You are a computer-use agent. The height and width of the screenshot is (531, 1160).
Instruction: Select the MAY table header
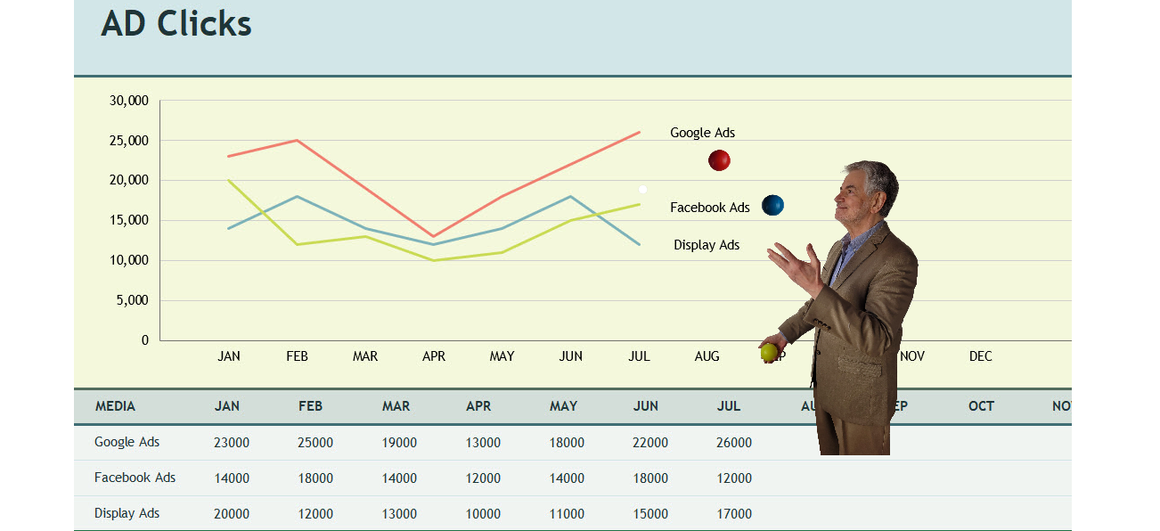click(x=564, y=406)
